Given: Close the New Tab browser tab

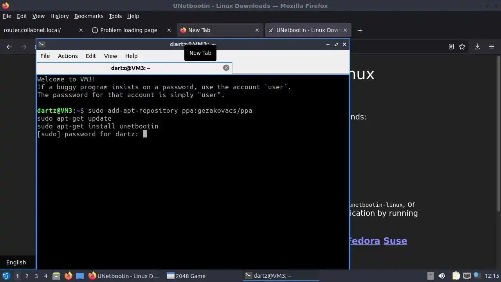Looking at the screenshot, I should pyautogui.click(x=257, y=30).
